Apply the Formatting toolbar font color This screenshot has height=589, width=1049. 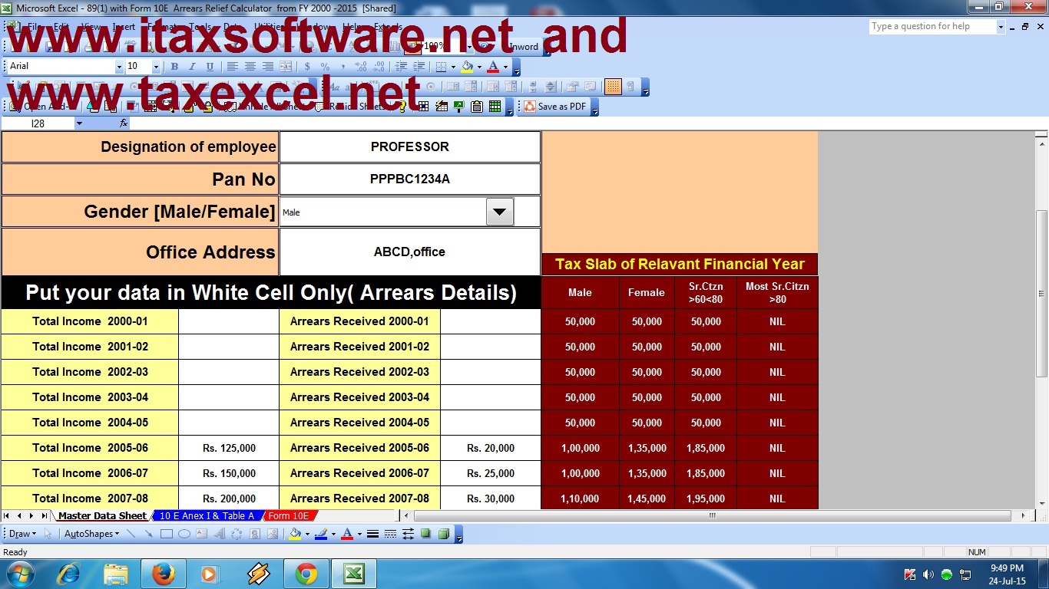(493, 67)
